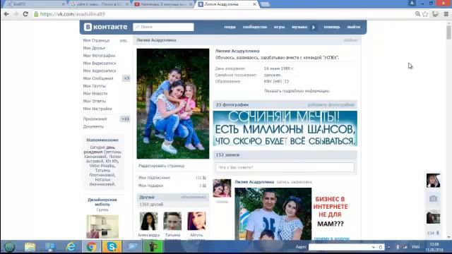
Task: Switch to the YouTube browser tab
Action: [163, 4]
